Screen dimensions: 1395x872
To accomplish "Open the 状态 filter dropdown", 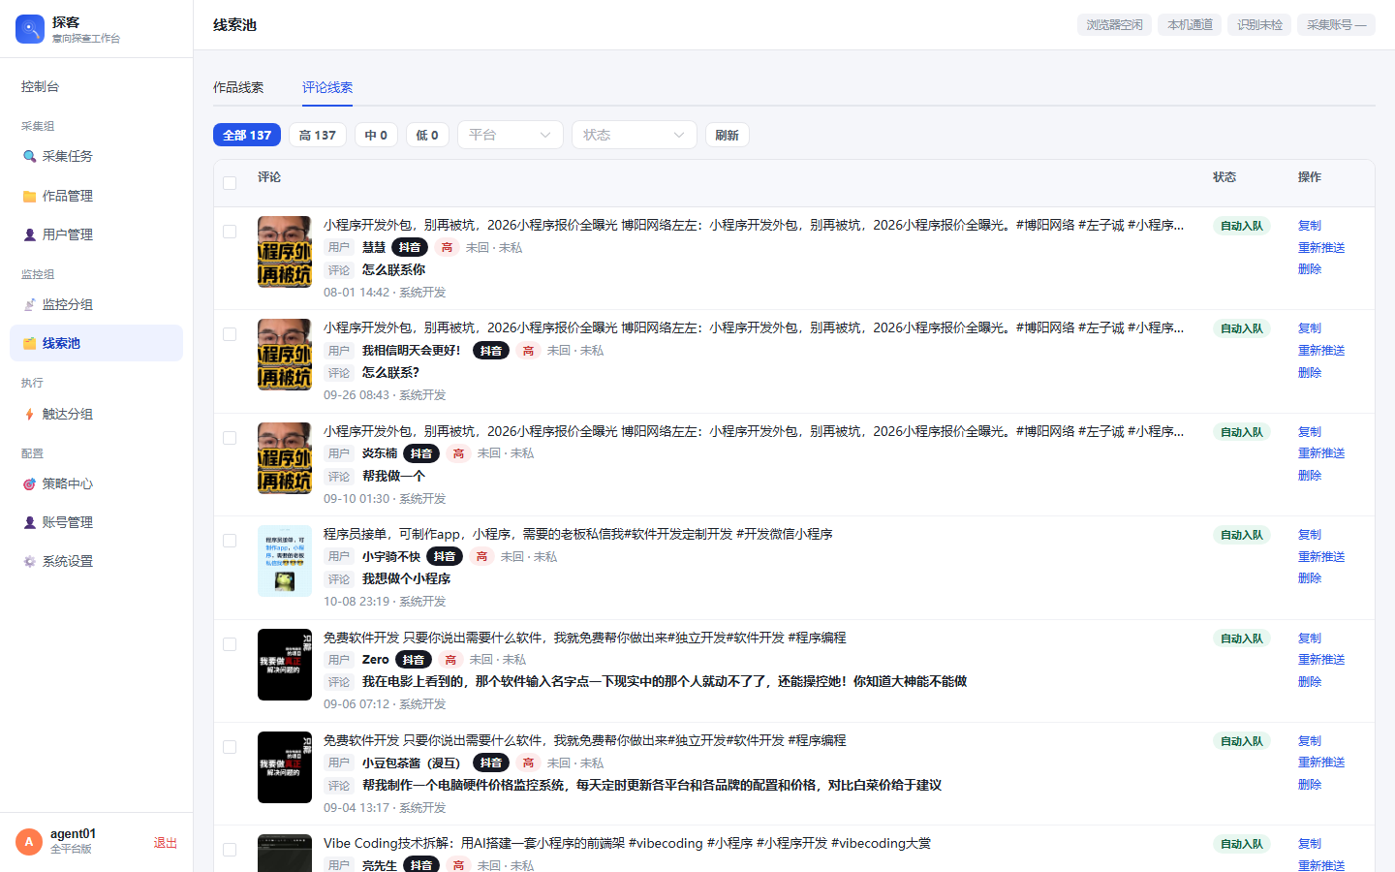I will click(x=635, y=135).
